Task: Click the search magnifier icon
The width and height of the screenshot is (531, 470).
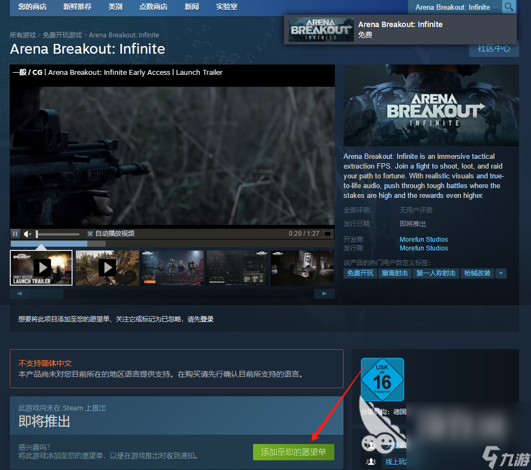Action: [x=509, y=7]
